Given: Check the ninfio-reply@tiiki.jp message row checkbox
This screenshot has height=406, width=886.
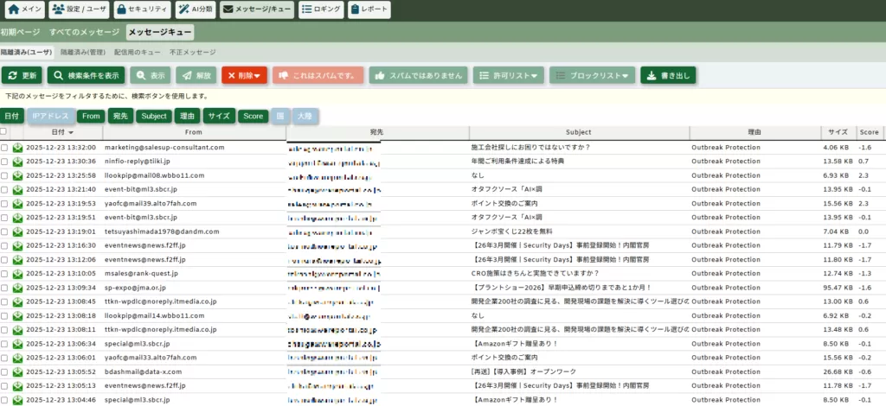Looking at the screenshot, I should (4, 162).
